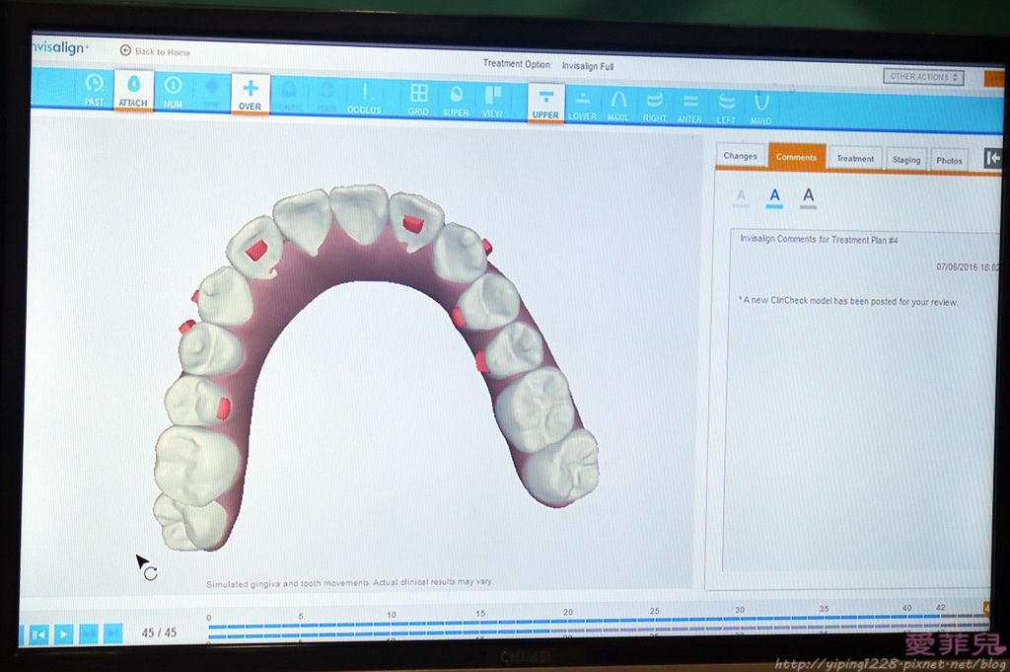Go Back to Home
This screenshot has width=1010, height=672.
(155, 51)
